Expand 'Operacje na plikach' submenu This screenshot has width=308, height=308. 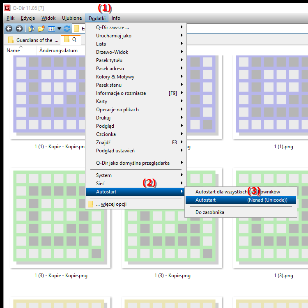pyautogui.click(x=136, y=110)
